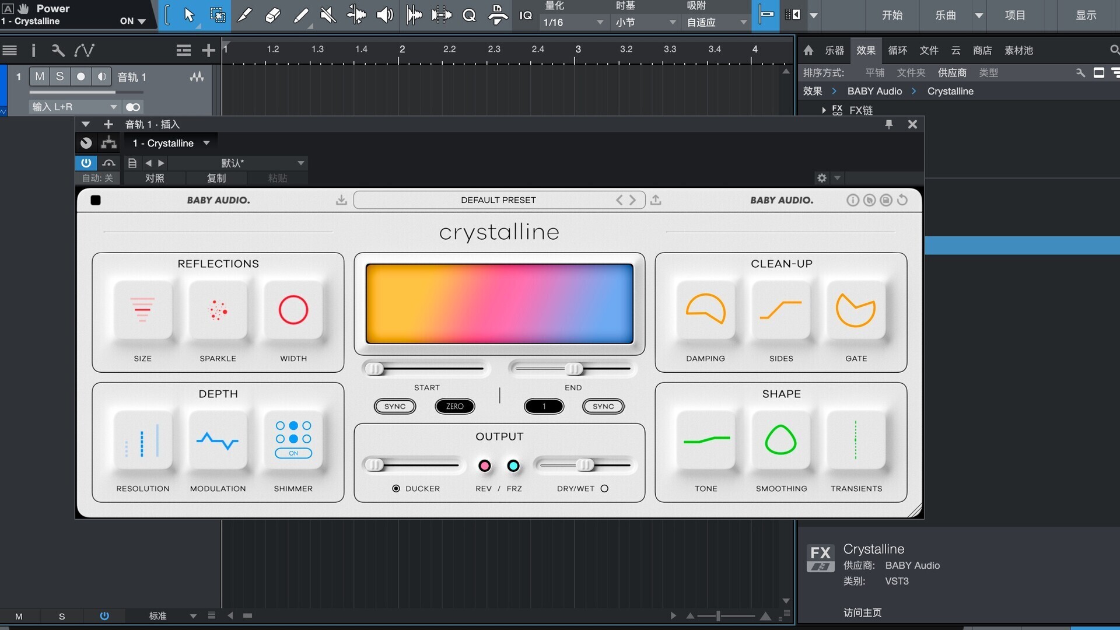
Task: Click the Modulation control in Depth
Action: tap(218, 440)
